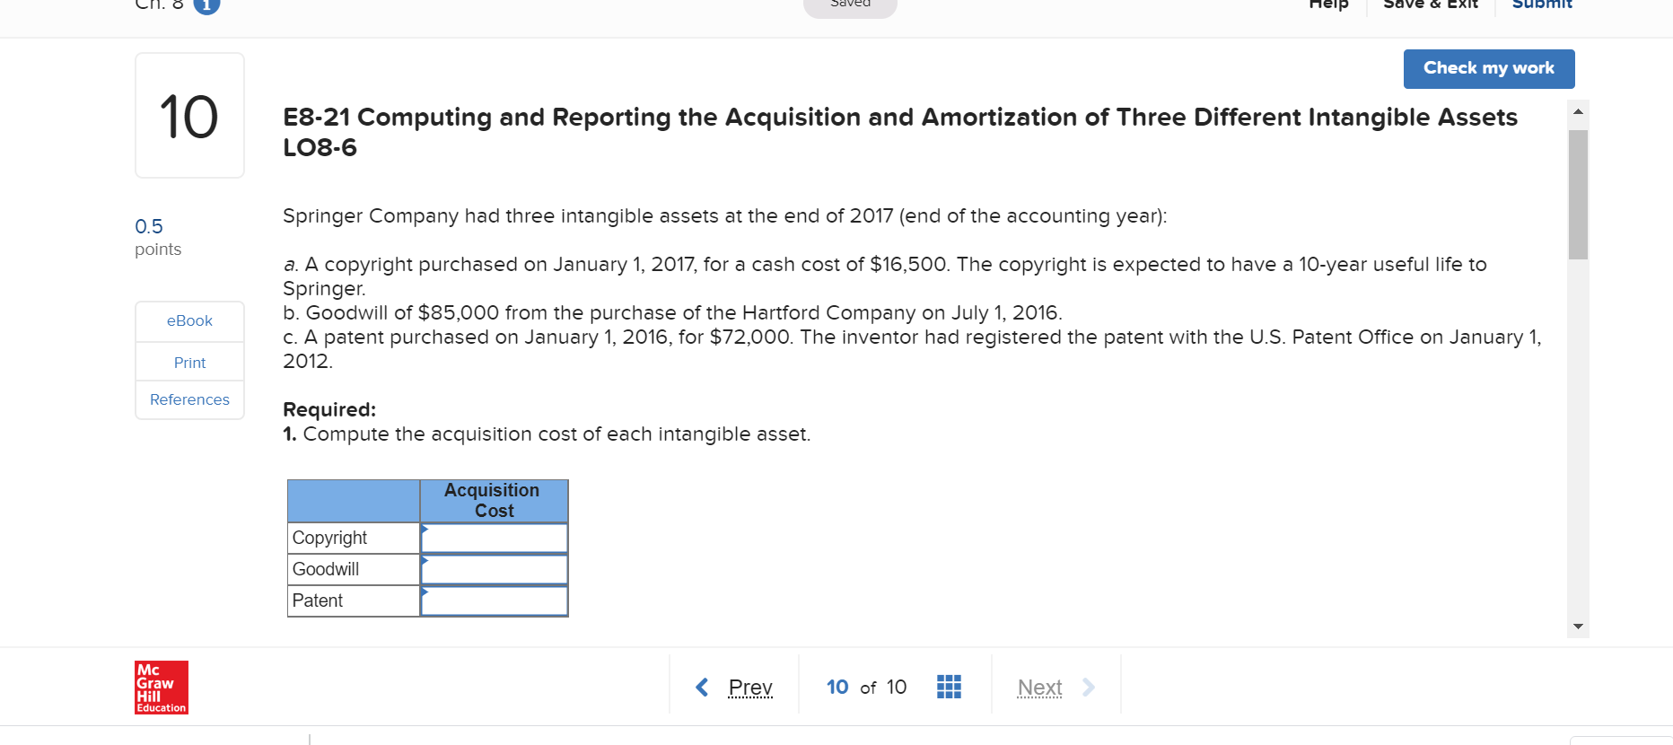Click the scrollbar up arrow
Image resolution: width=1673 pixels, height=745 pixels.
[1578, 111]
